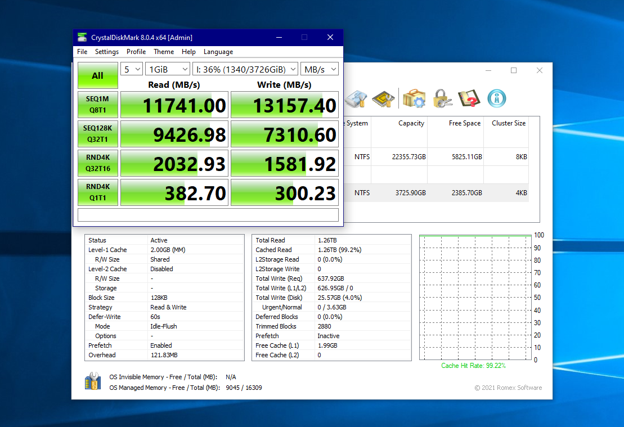Click the empty comment field in CrystalDiskMark

(208, 215)
